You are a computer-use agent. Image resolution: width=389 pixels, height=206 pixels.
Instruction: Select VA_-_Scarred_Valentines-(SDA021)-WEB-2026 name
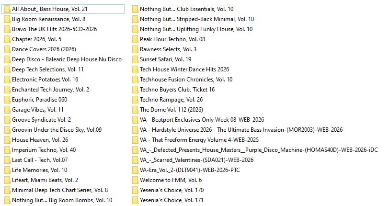pos(197,160)
